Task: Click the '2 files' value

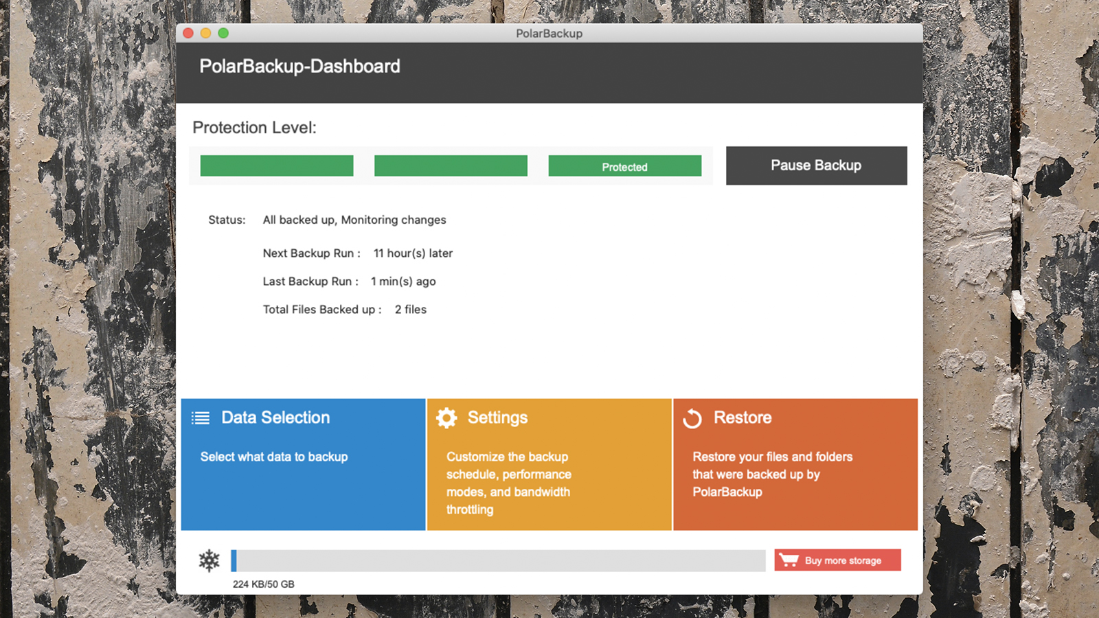Action: [411, 310]
